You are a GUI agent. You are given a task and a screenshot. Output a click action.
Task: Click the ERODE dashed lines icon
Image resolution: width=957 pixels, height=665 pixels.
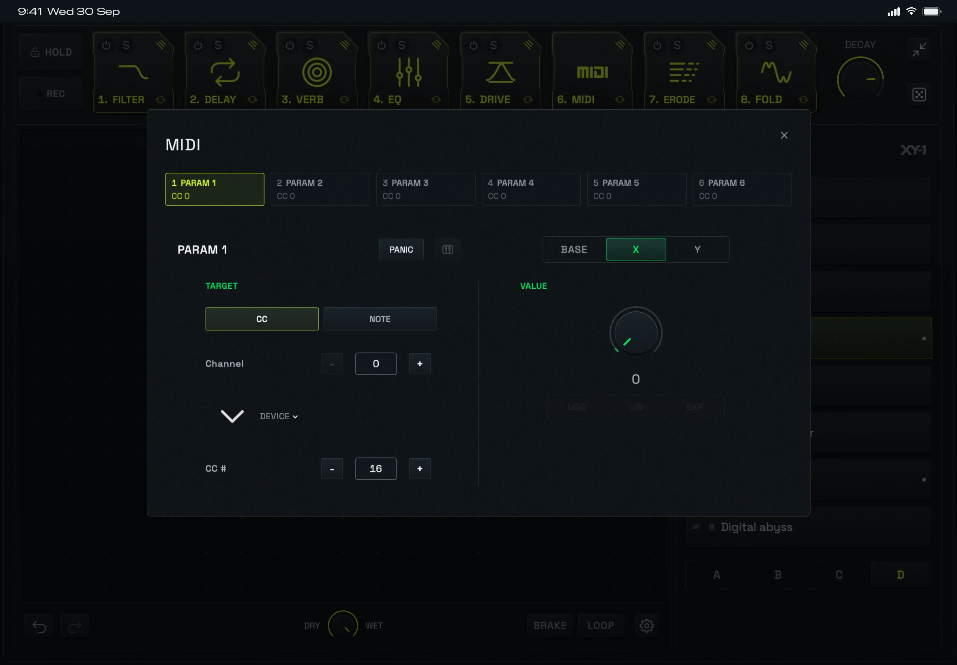[684, 72]
